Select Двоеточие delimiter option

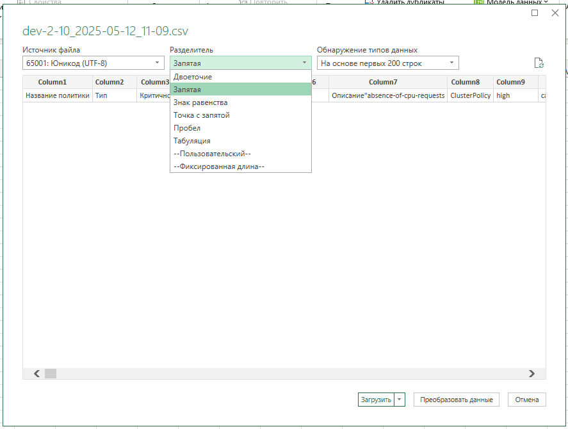click(193, 77)
